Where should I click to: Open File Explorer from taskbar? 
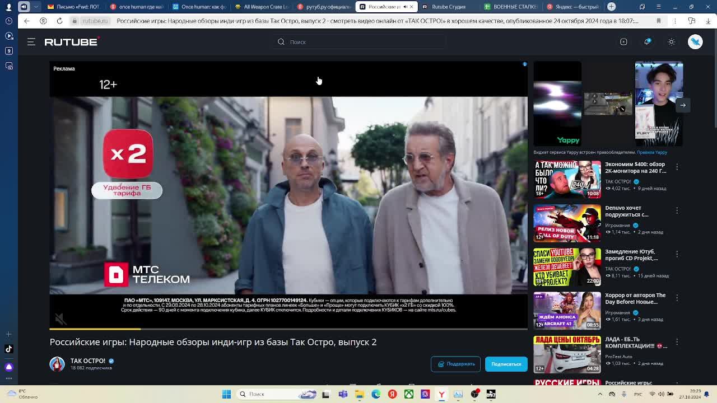pyautogui.click(x=360, y=394)
